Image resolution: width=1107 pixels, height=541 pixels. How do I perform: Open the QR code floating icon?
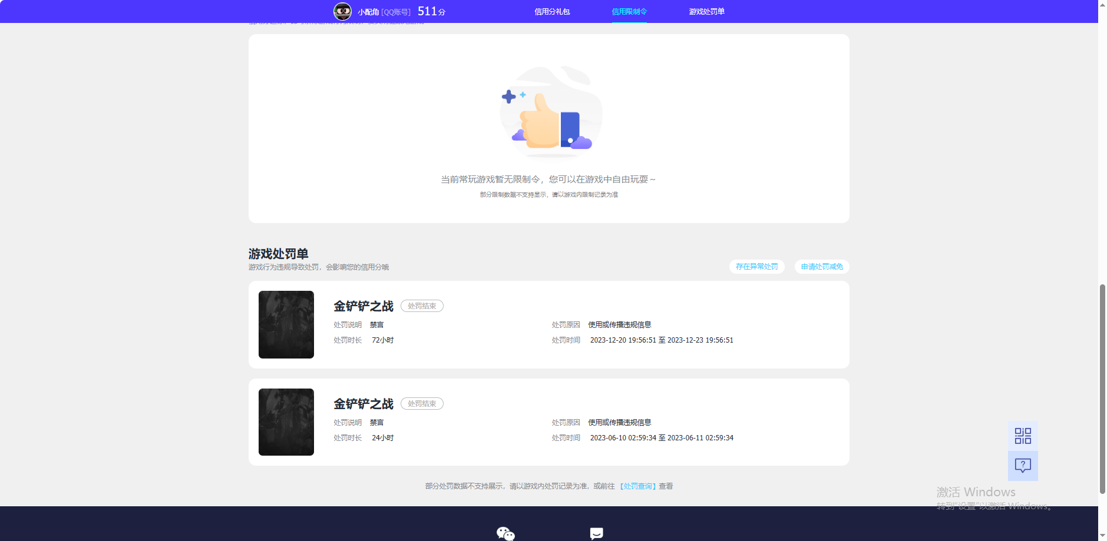[1023, 436]
